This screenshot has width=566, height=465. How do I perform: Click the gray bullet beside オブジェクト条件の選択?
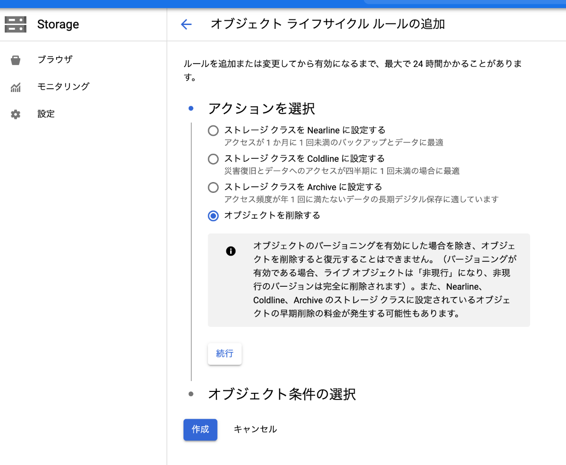tap(191, 394)
